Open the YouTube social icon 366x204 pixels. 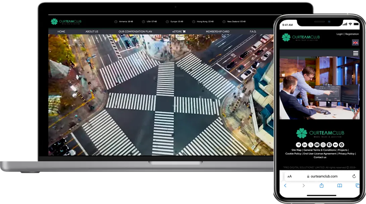(317, 145)
